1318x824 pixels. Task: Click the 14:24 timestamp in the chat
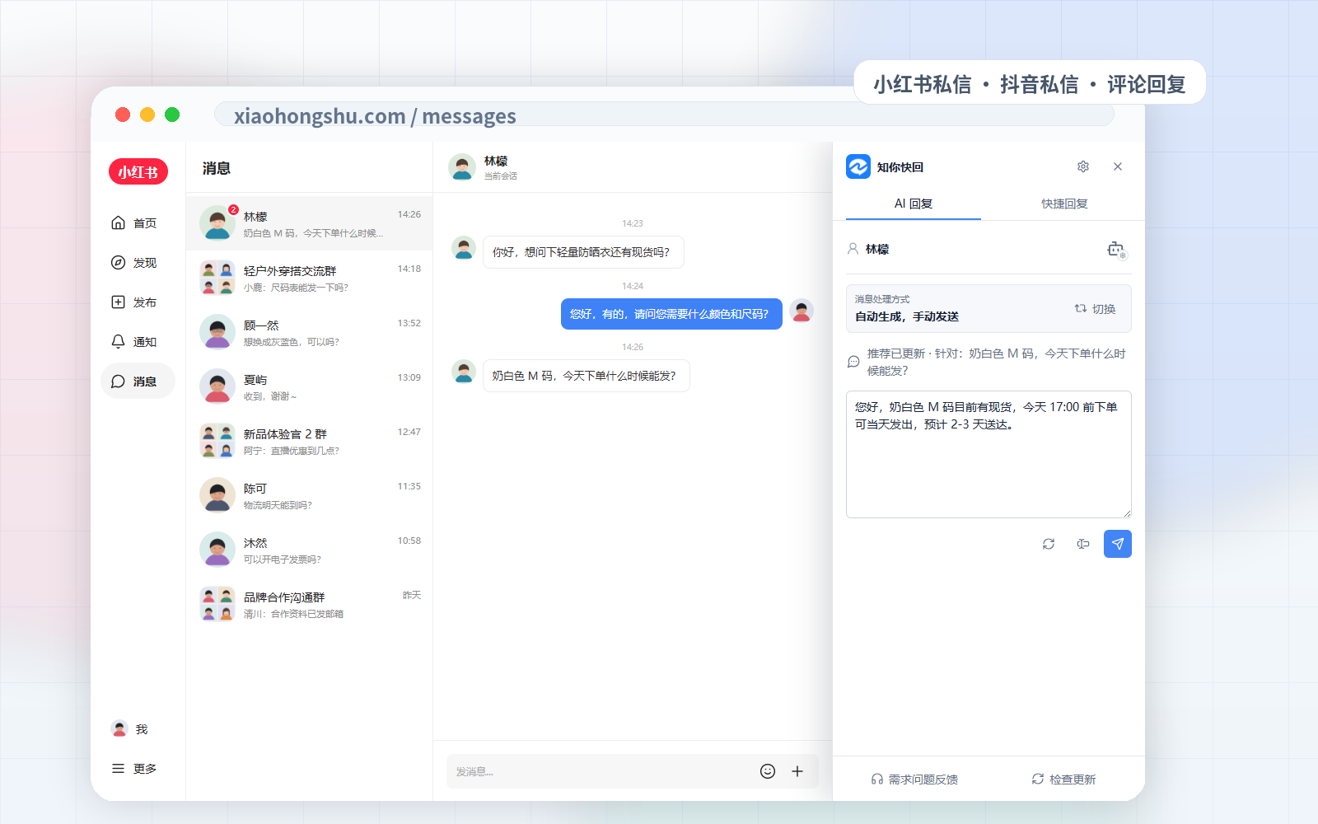pos(633,286)
